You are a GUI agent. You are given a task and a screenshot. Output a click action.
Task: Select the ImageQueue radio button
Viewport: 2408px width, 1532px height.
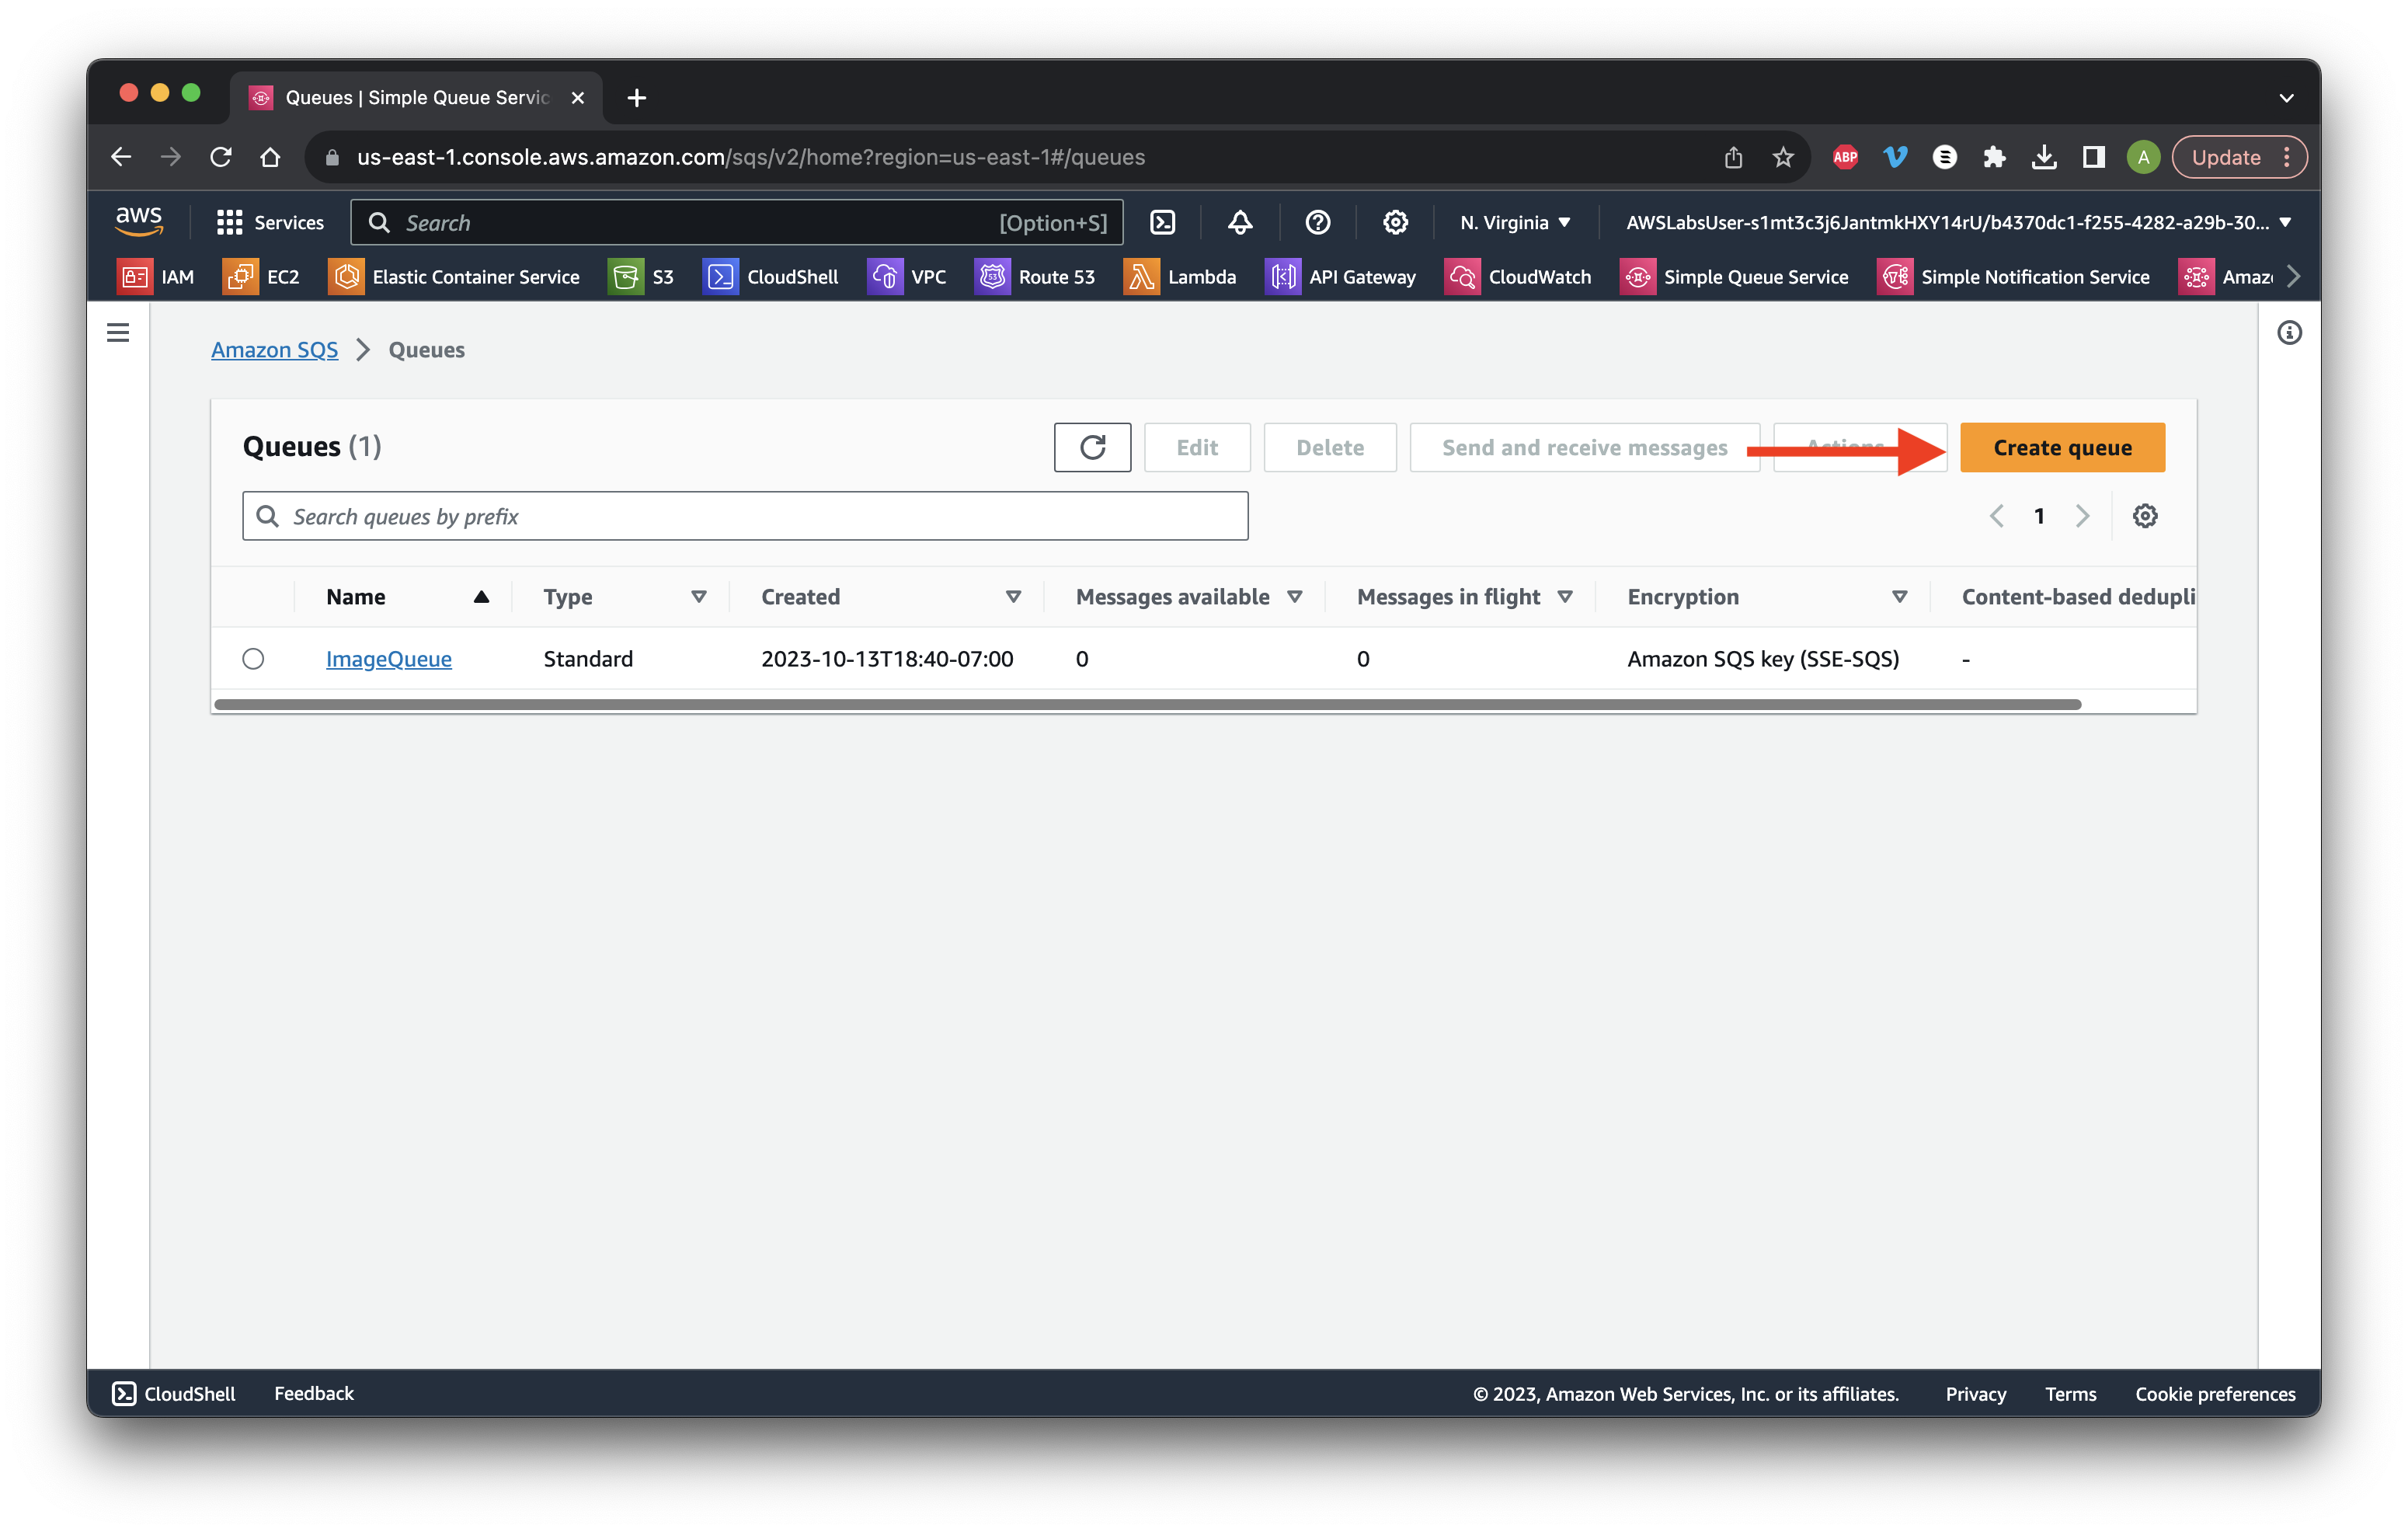coord(253,658)
